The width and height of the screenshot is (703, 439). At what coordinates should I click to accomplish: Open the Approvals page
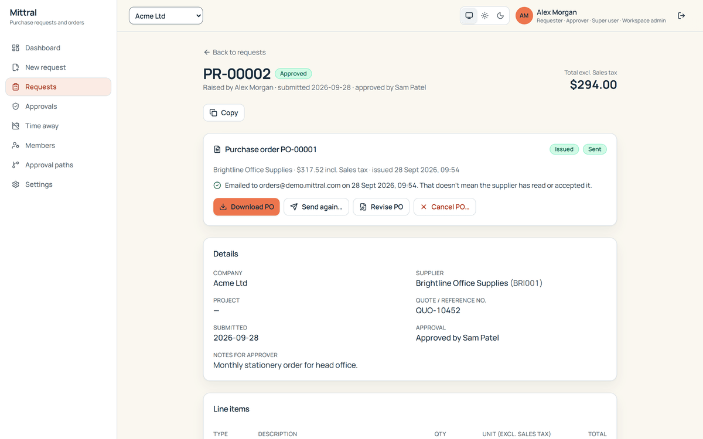tap(59, 107)
